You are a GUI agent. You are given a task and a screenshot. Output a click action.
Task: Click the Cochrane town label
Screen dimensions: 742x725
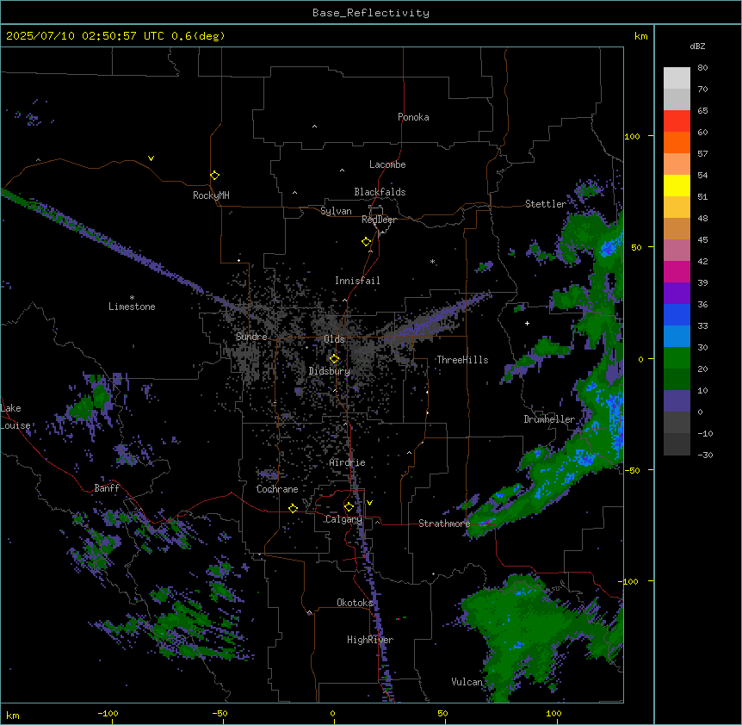[277, 489]
